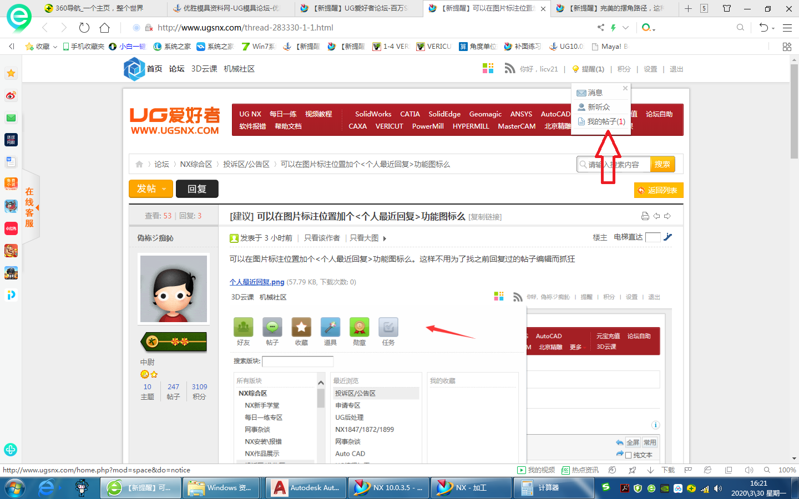
Task: Switch to the 完美的摆角路径 tab
Action: coord(615,8)
